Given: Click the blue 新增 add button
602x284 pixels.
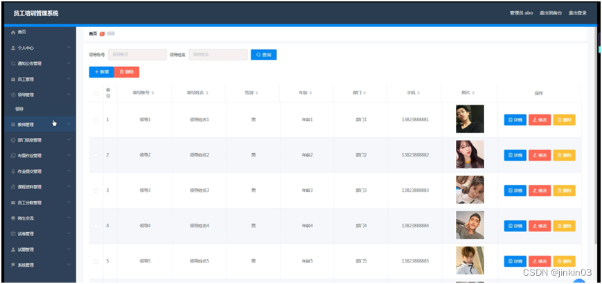Looking at the screenshot, I should tap(101, 72).
